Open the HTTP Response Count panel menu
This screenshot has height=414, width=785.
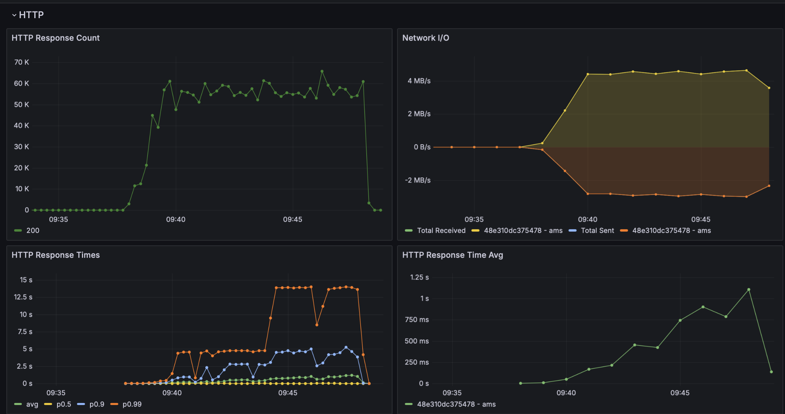[55, 38]
